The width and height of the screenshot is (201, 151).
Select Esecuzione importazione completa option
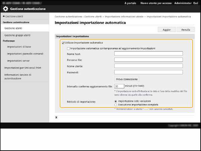tap(116, 104)
